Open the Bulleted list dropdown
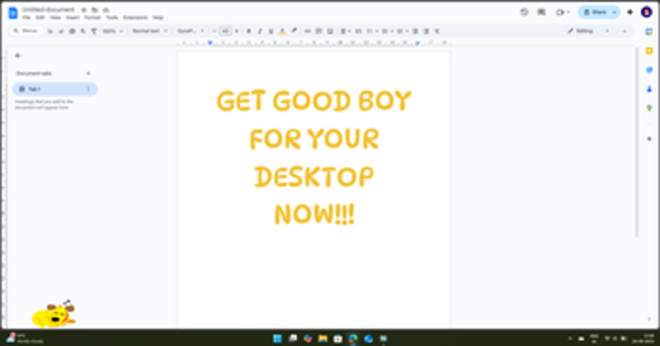 click(x=387, y=31)
